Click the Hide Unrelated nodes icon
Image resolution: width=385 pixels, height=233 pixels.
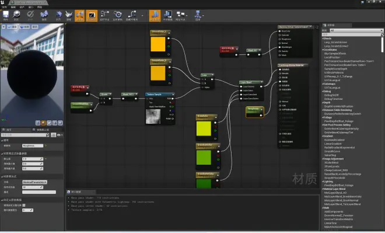pos(132,15)
